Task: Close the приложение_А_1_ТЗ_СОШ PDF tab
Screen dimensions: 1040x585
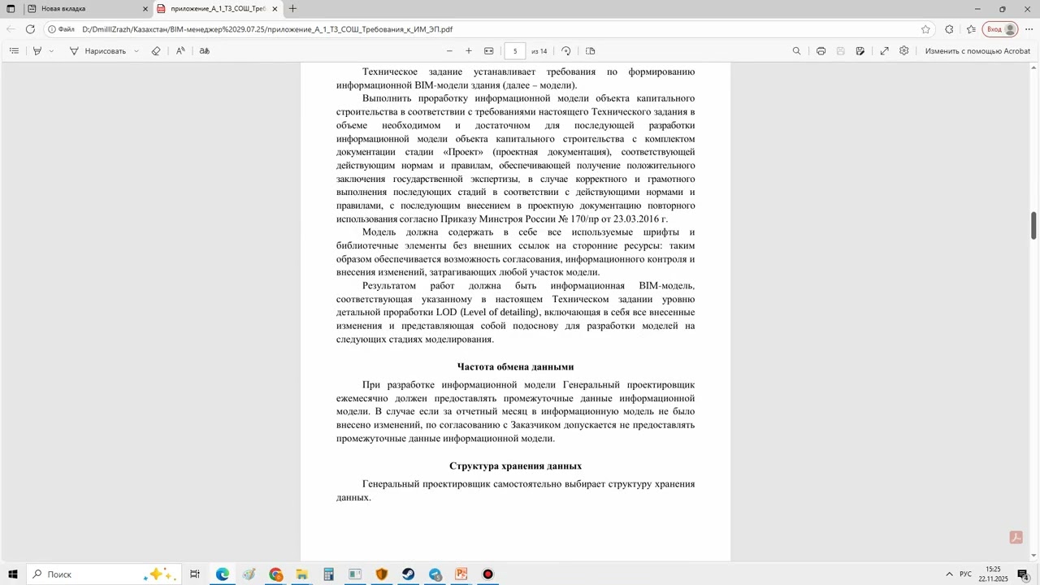Action: pos(275,9)
